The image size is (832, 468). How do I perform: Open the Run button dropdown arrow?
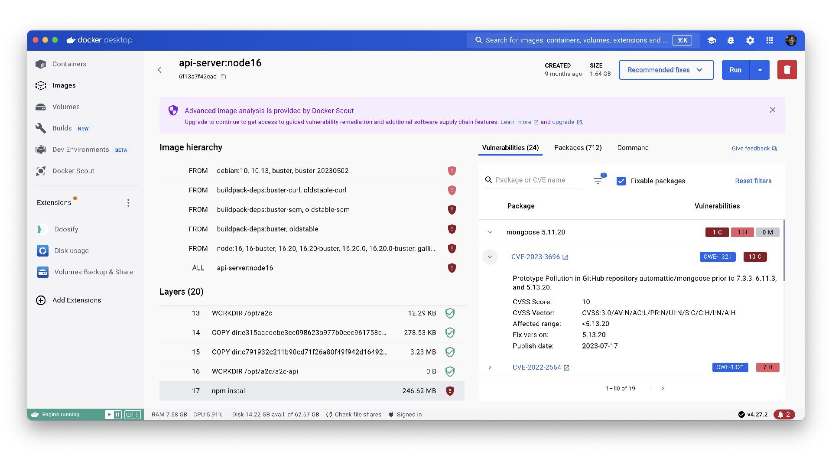pyautogui.click(x=760, y=70)
